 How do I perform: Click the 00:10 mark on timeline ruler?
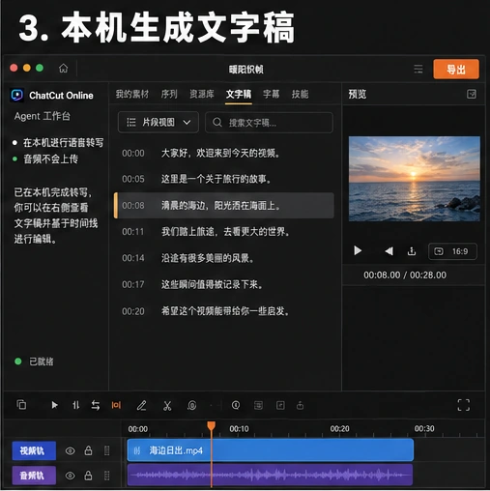239,429
